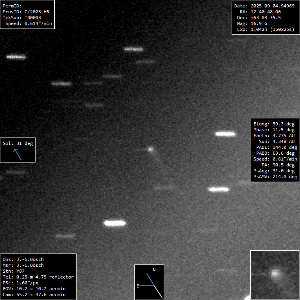This screenshot has width=300, height=300.
Task: Select the comet nucleus at image center
Action: coord(150,149)
